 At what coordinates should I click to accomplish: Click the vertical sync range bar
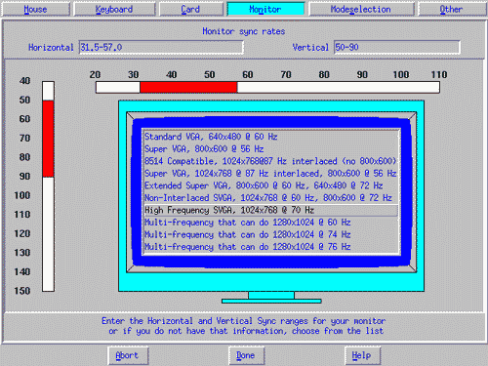48,186
